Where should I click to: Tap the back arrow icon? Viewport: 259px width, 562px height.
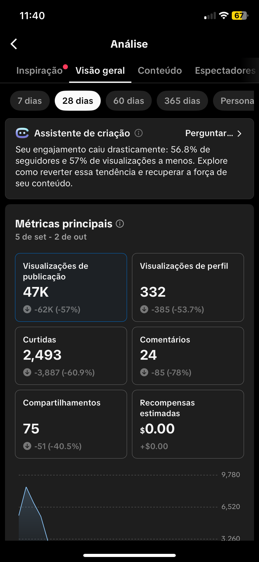14,44
